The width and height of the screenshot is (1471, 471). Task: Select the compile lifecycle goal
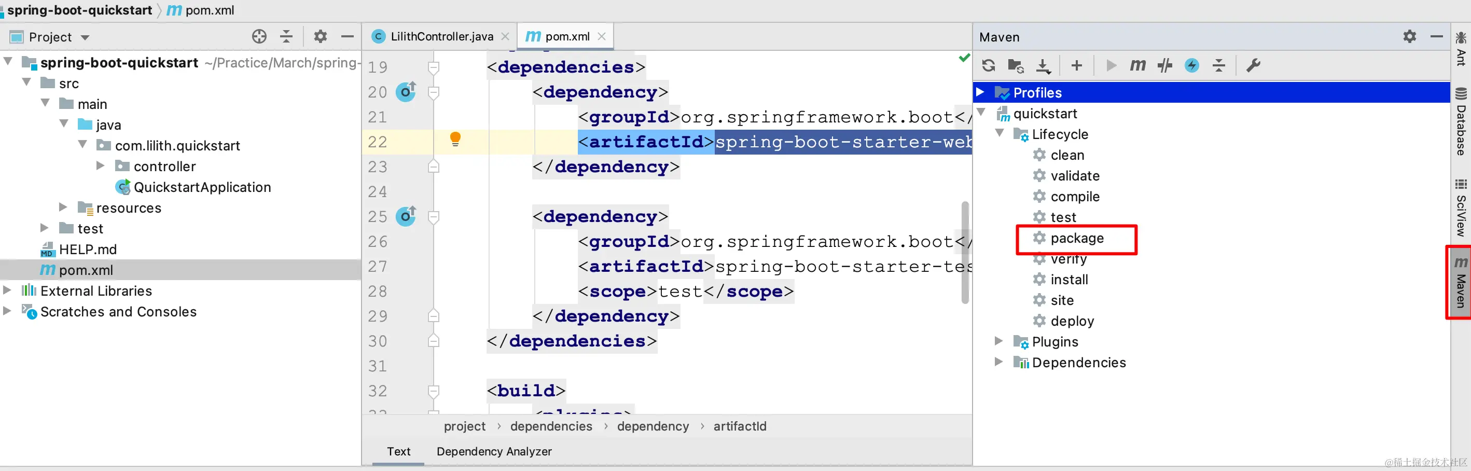pyautogui.click(x=1075, y=197)
